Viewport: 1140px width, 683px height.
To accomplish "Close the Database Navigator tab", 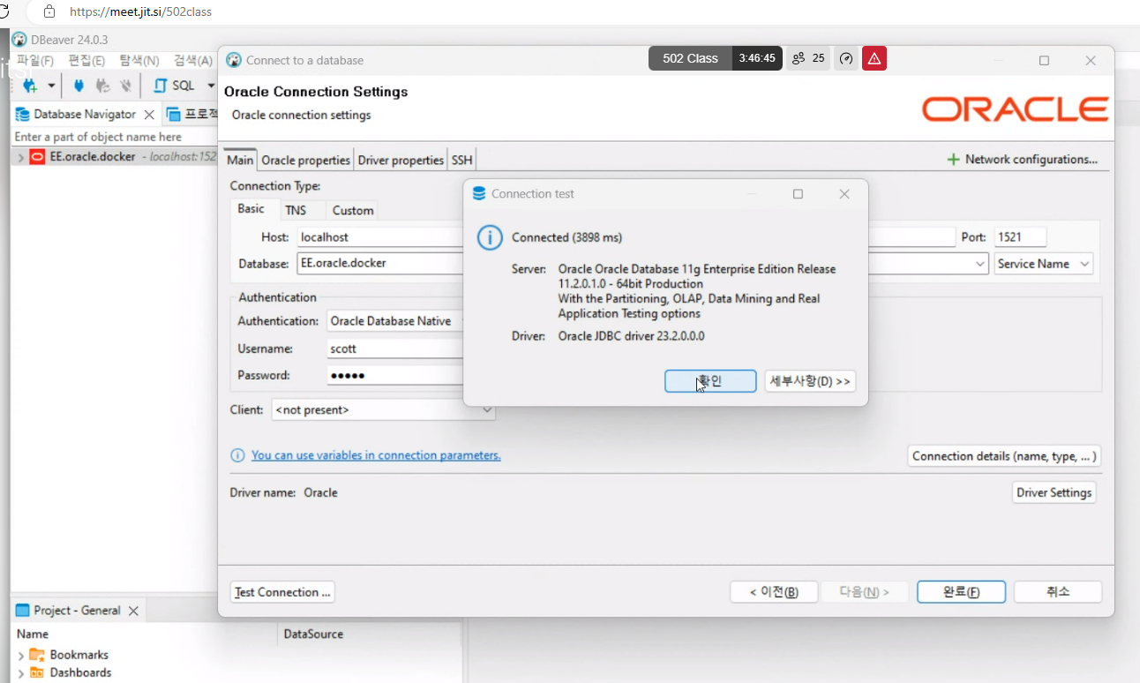I will [149, 115].
